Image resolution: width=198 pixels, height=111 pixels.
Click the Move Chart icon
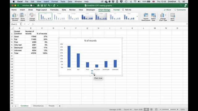[x=173, y=15]
